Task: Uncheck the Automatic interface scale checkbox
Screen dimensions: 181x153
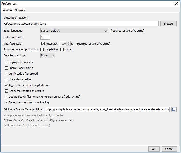Action: click(43, 44)
